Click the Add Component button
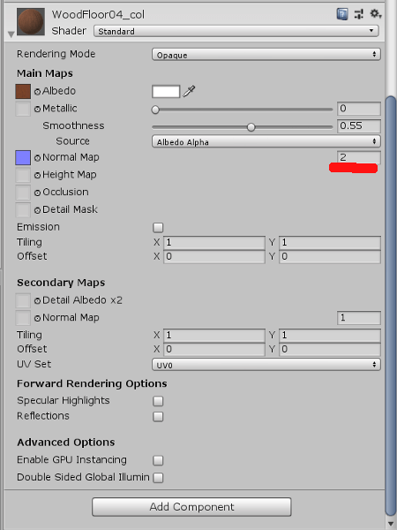397x530 pixels. point(191,507)
